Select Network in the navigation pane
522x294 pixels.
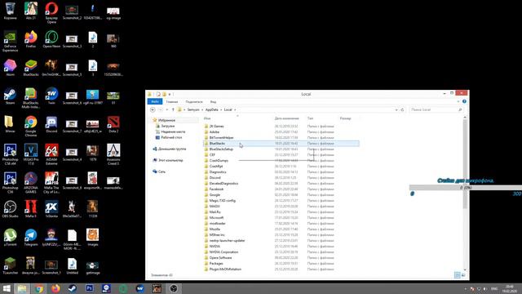161,171
